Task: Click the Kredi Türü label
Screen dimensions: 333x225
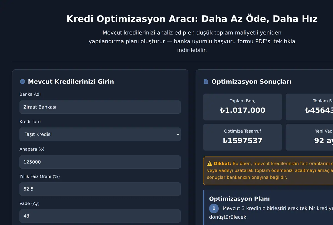Action: point(30,122)
